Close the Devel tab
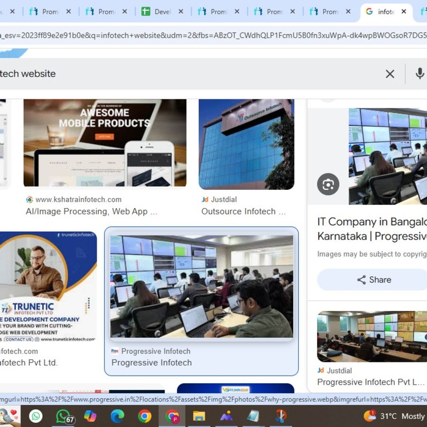Screen dimensions: 427x427 [181, 11]
